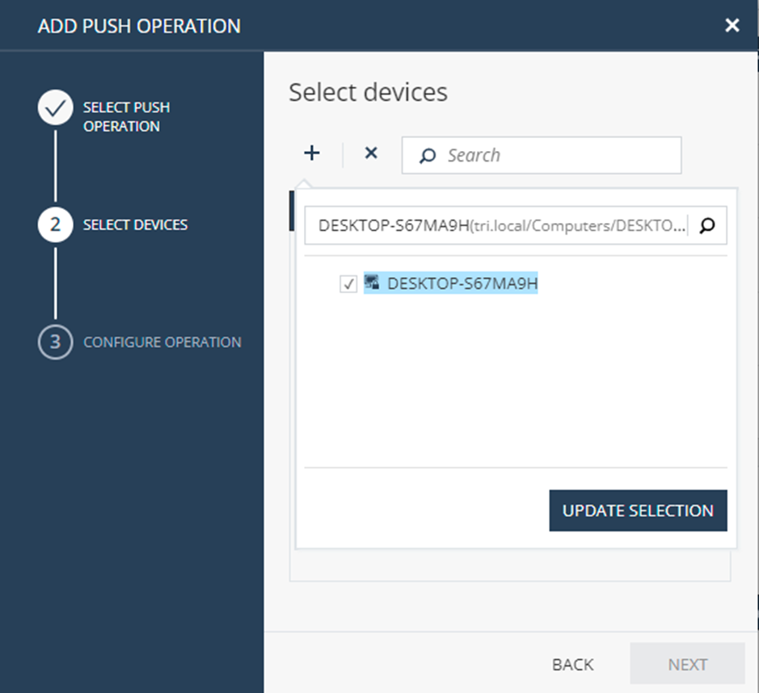
Task: Click the Update Selection button
Action: (x=638, y=510)
